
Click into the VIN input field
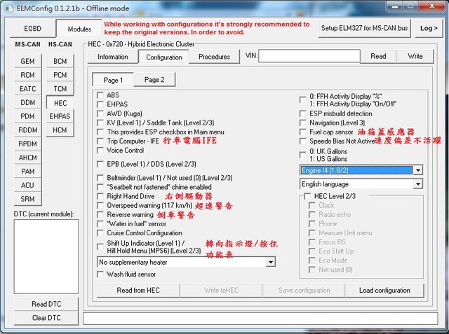point(309,56)
